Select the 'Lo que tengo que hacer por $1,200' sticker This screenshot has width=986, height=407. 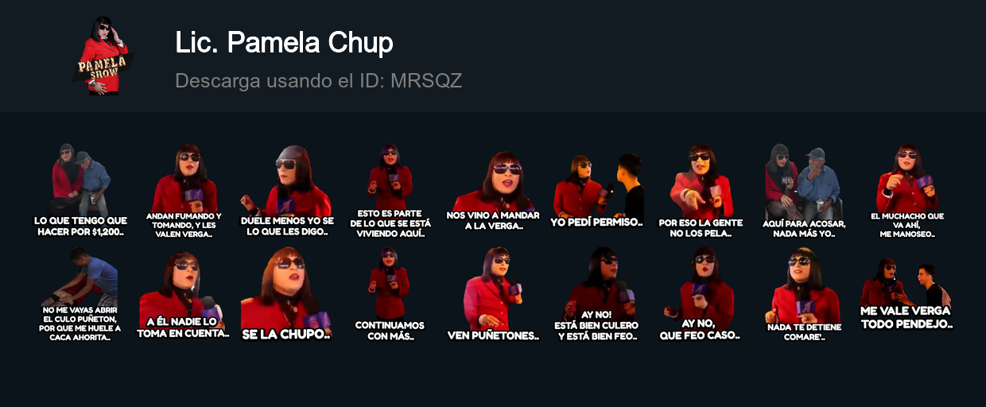pos(80,191)
